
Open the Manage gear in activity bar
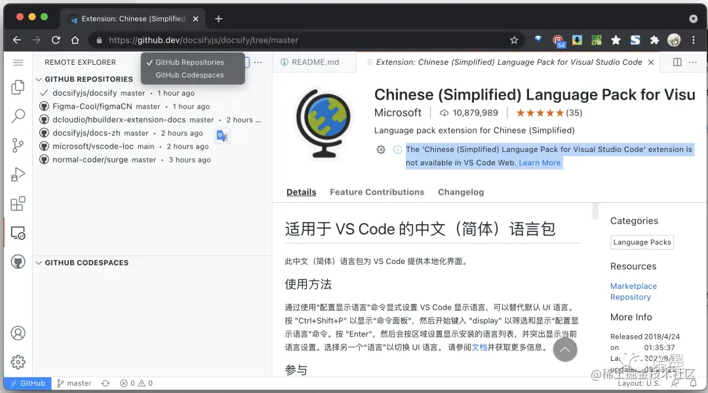pyautogui.click(x=18, y=362)
